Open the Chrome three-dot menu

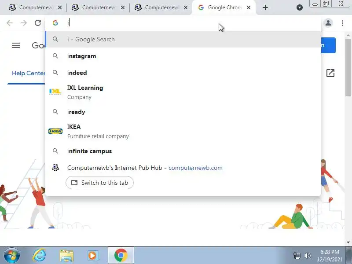tap(342, 23)
